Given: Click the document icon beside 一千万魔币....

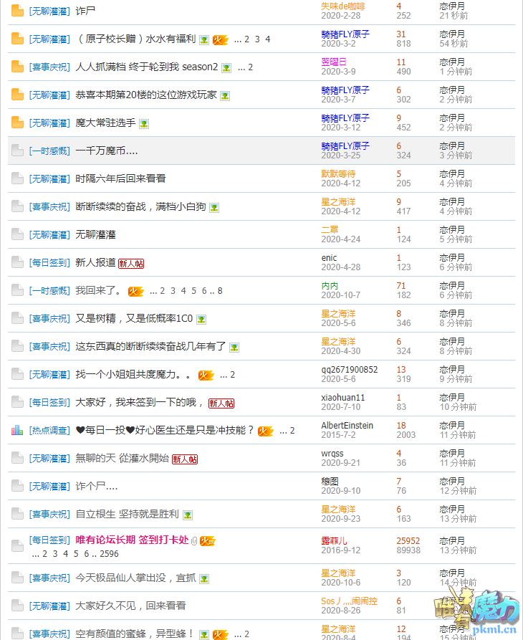Looking at the screenshot, I should coord(18,151).
